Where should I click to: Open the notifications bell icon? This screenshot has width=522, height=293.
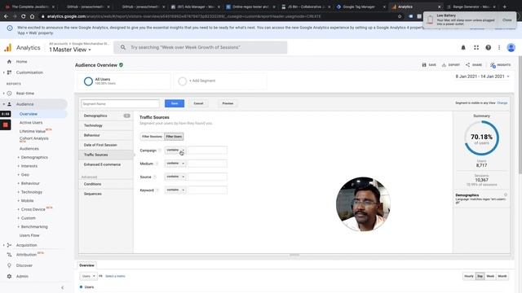pos(463,48)
